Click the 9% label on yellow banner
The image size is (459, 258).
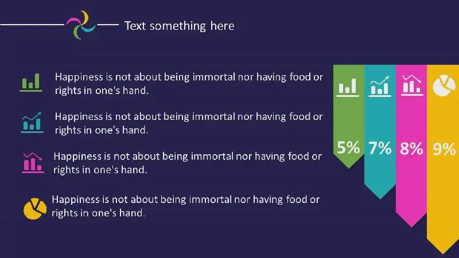point(444,149)
